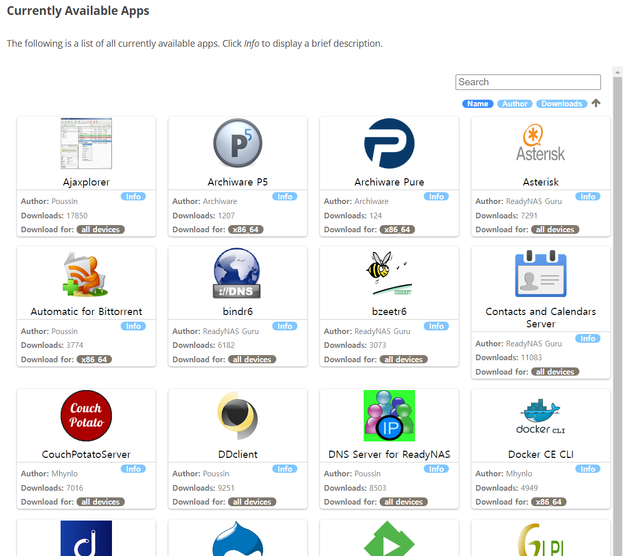Click the Asterisk app title
640x556 pixels.
541,182
